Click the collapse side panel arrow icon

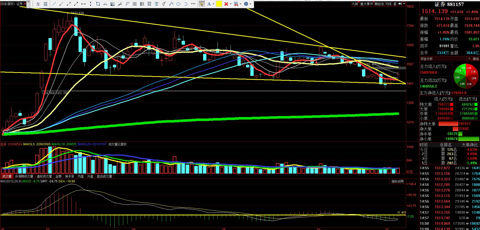(x=400, y=4)
